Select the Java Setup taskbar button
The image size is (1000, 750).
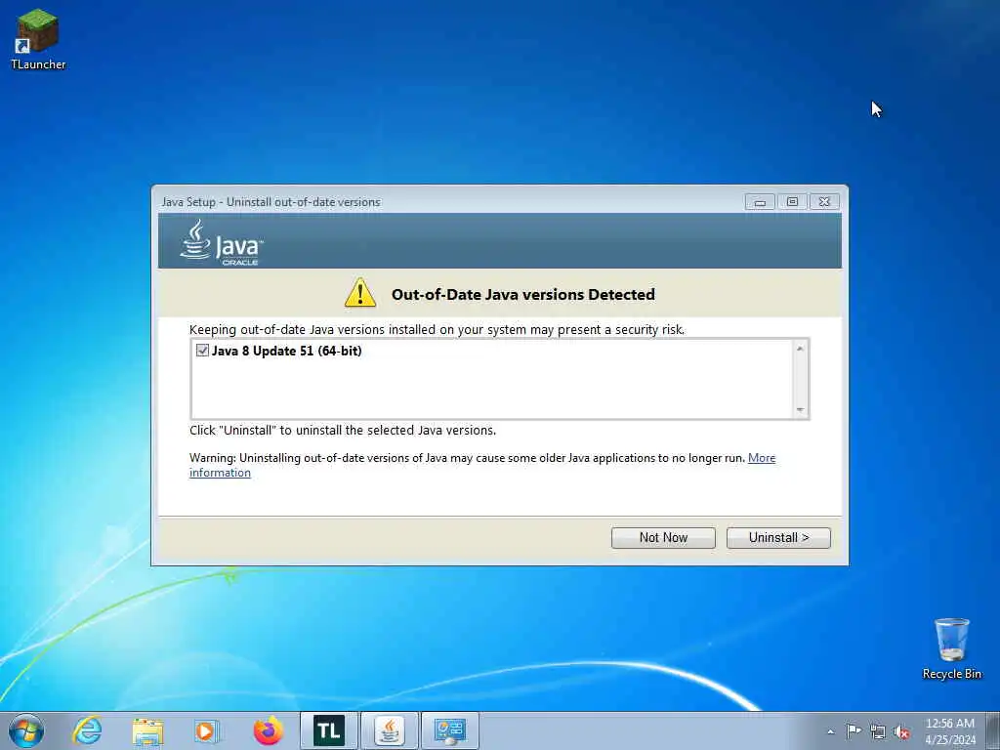390,730
